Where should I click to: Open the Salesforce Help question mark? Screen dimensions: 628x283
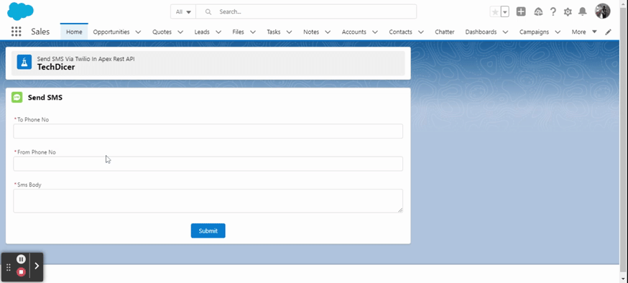point(553,11)
